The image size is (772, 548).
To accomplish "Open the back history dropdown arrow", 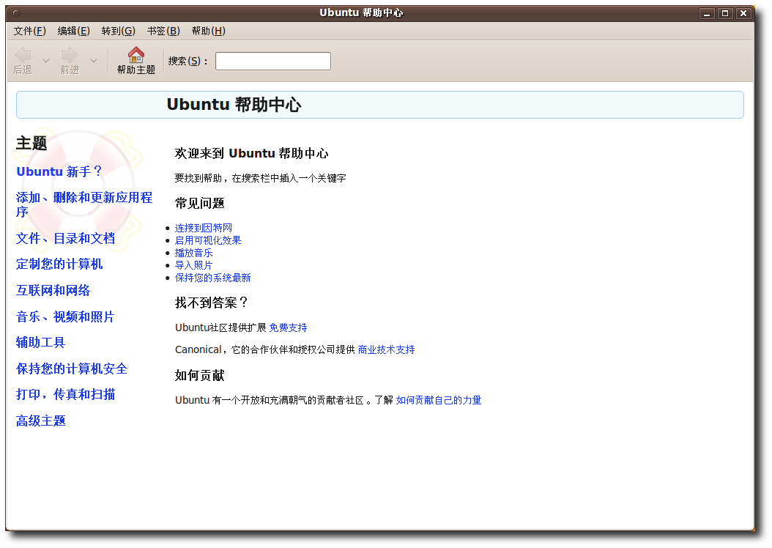I will click(x=46, y=61).
